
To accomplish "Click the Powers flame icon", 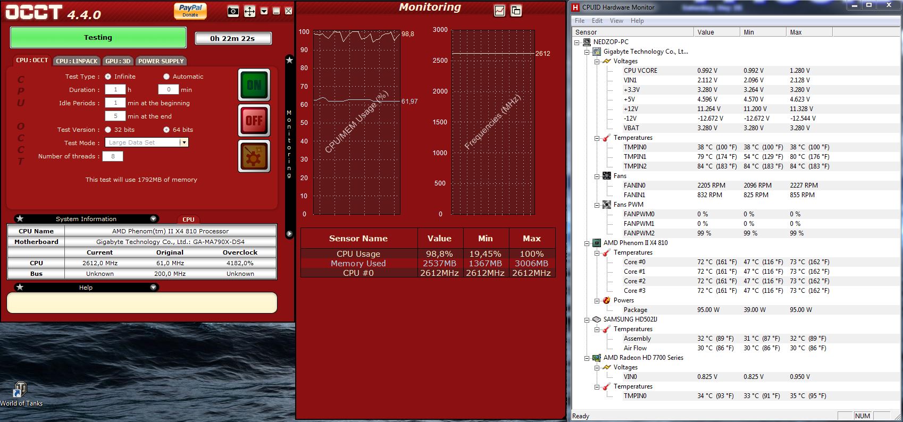I will (x=606, y=300).
